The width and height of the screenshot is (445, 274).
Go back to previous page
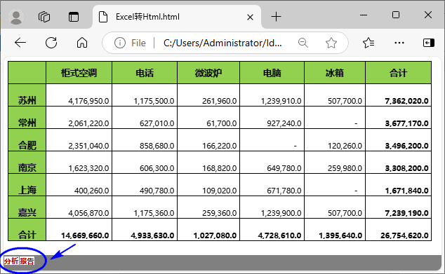20,43
